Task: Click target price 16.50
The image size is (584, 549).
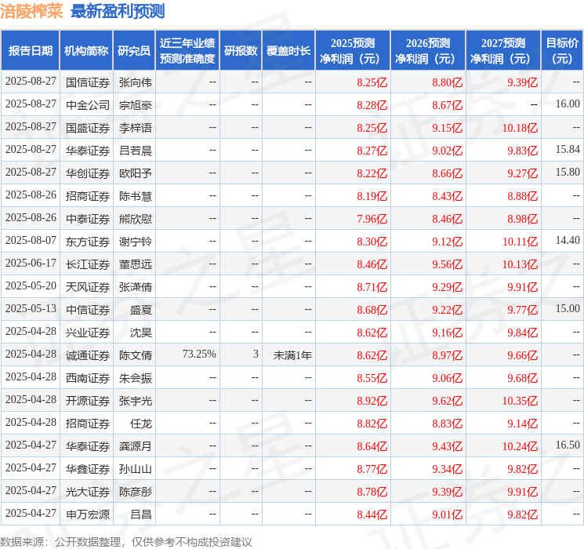Action: [x=568, y=445]
